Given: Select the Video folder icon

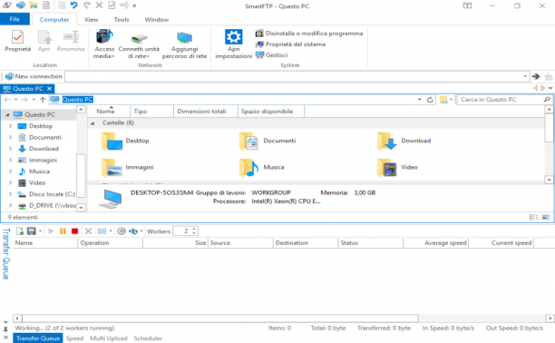Looking at the screenshot, I should tap(386, 168).
